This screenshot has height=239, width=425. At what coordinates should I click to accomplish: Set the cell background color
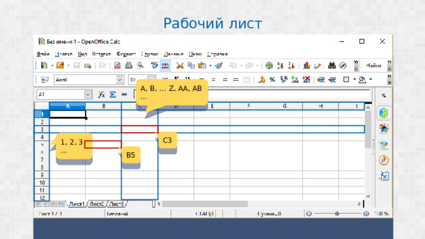[x=363, y=80]
